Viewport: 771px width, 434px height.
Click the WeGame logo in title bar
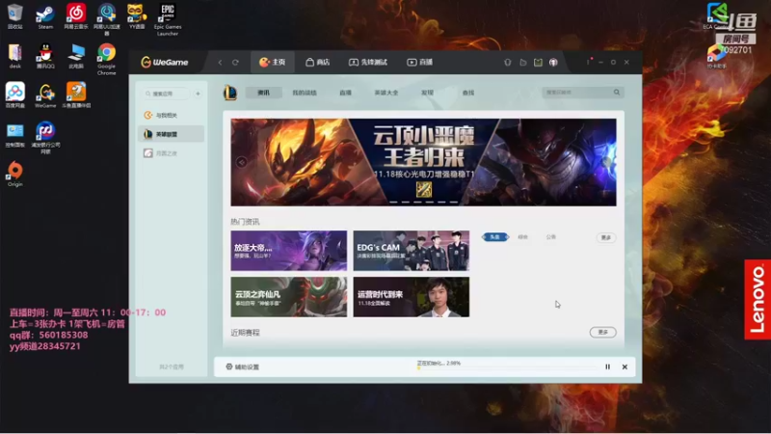tap(165, 62)
